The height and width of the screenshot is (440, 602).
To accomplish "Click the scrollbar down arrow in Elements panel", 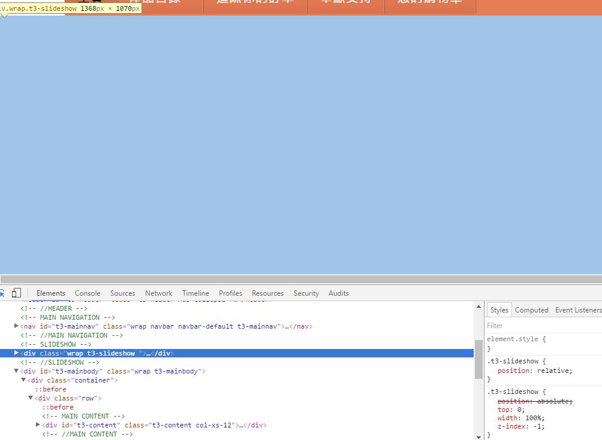I will click(x=478, y=436).
